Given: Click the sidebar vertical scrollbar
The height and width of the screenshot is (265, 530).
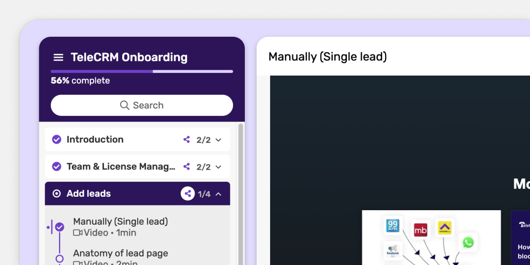Looking at the screenshot, I should (x=241, y=194).
